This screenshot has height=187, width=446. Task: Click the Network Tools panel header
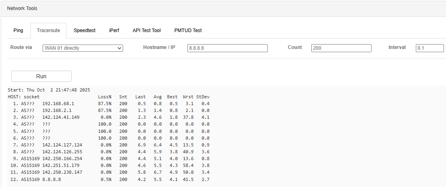pyautogui.click(x=22, y=8)
